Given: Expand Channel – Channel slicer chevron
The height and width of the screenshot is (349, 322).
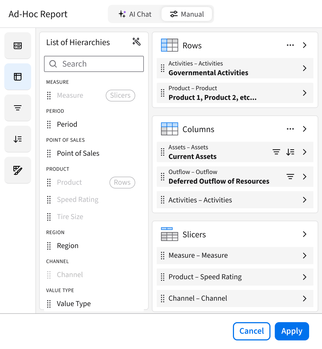Looking at the screenshot, I should tap(305, 299).
